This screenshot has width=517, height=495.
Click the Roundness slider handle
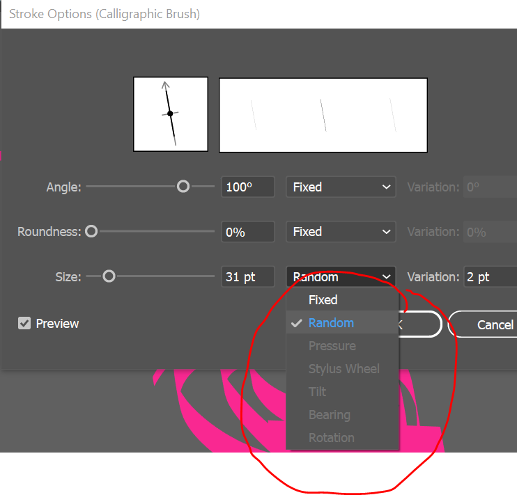[x=91, y=232]
